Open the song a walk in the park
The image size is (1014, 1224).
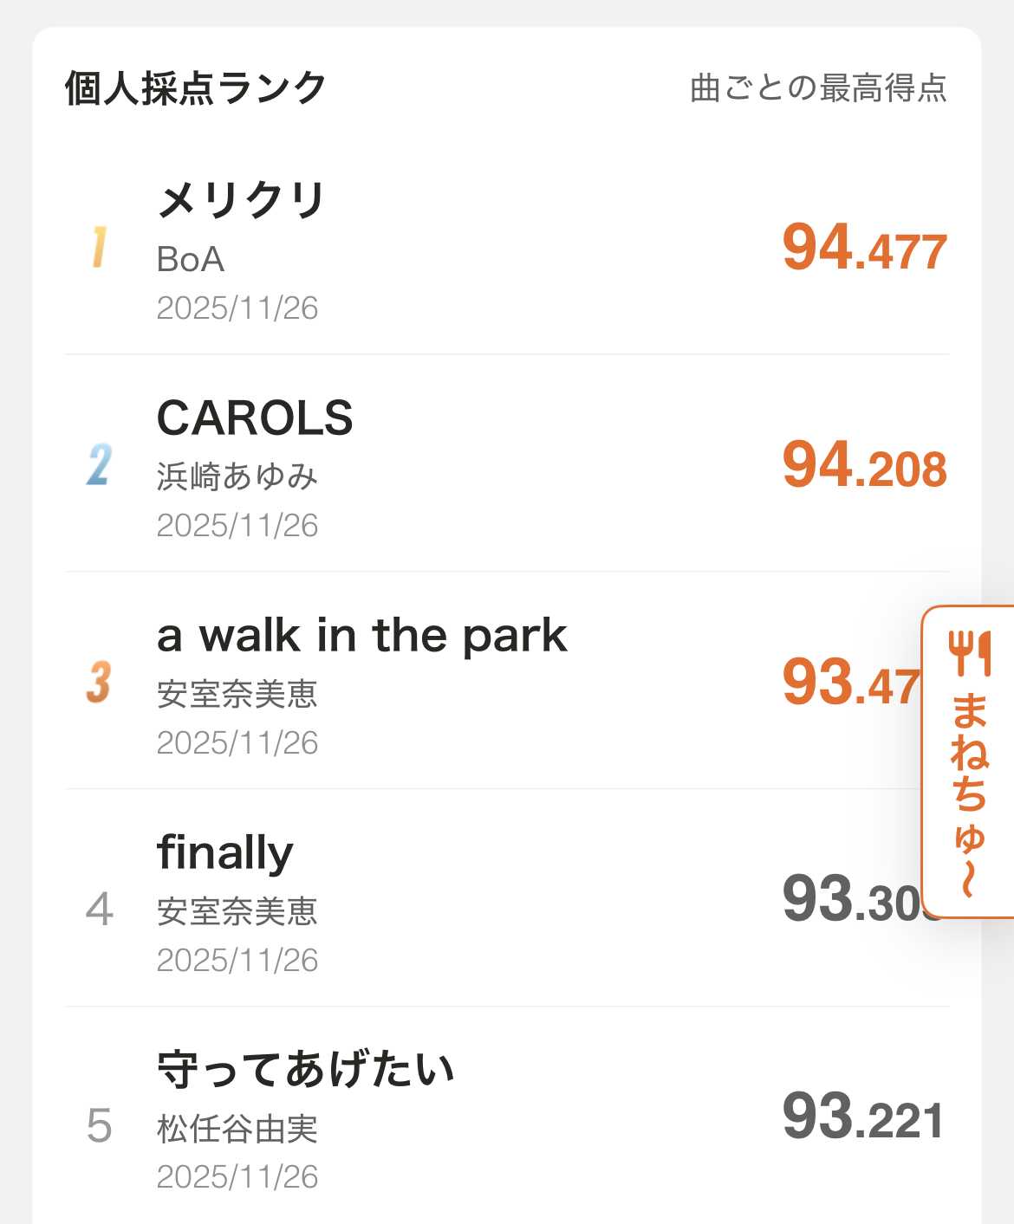point(361,636)
